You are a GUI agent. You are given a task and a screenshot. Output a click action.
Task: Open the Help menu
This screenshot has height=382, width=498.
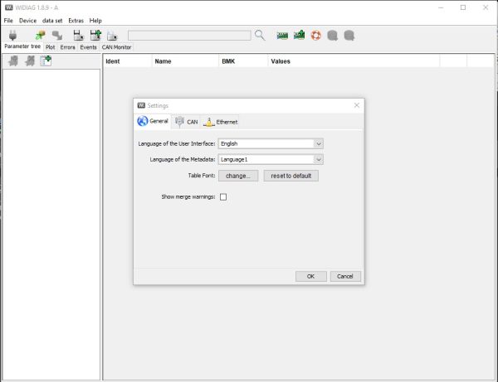[95, 21]
